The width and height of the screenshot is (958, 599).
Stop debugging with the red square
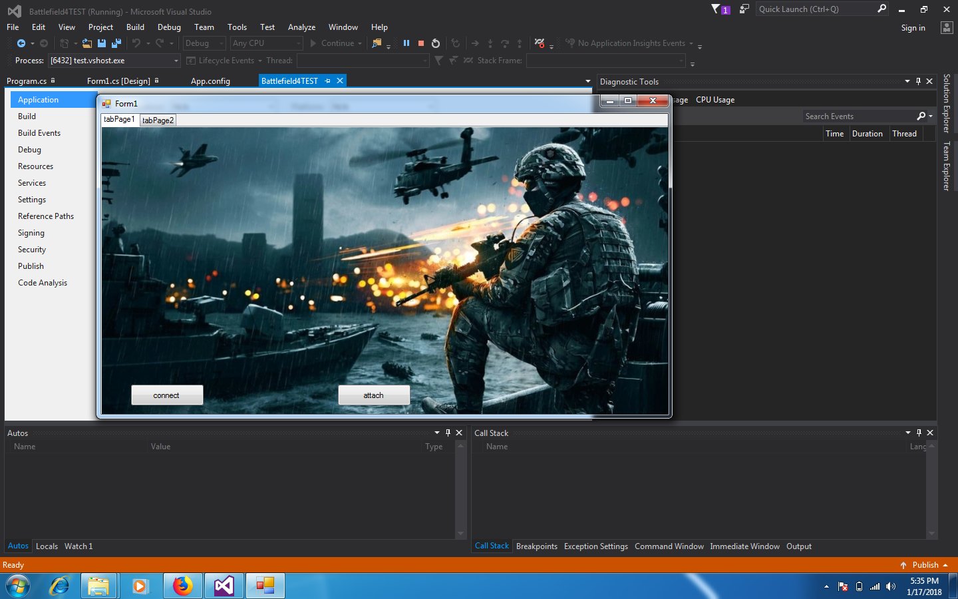tap(421, 43)
